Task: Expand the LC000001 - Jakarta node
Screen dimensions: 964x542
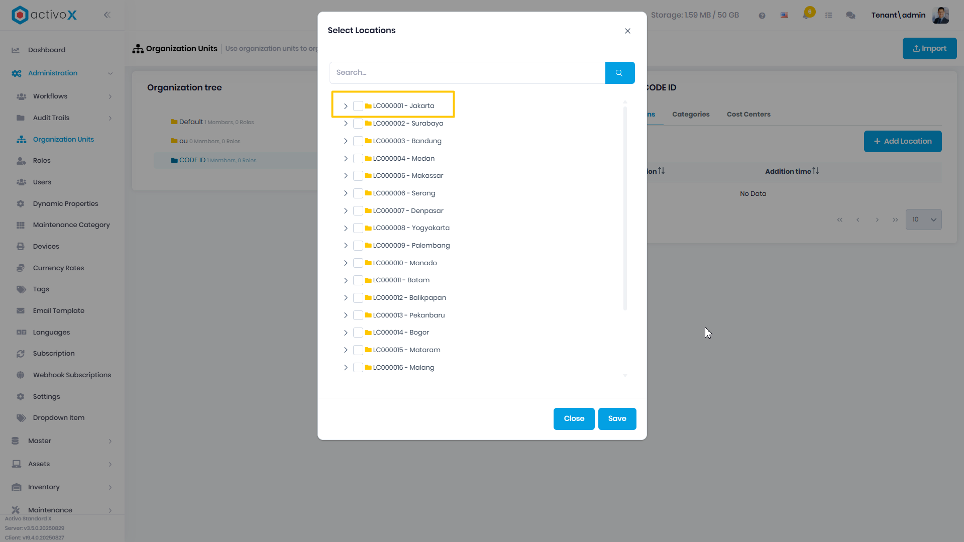Action: (x=346, y=106)
